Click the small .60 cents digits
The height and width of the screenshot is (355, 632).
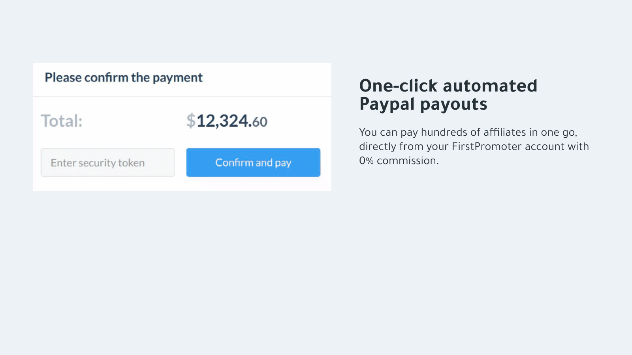point(260,122)
